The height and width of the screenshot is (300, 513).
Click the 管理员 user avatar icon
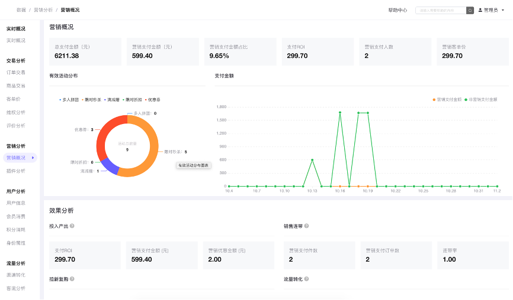click(x=480, y=10)
